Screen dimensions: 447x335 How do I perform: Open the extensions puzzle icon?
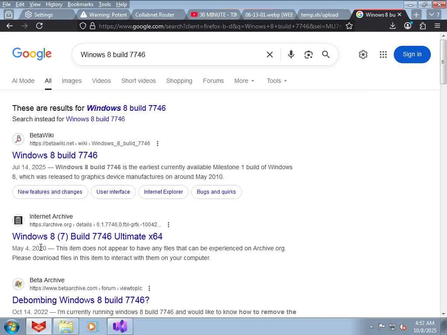[423, 26]
